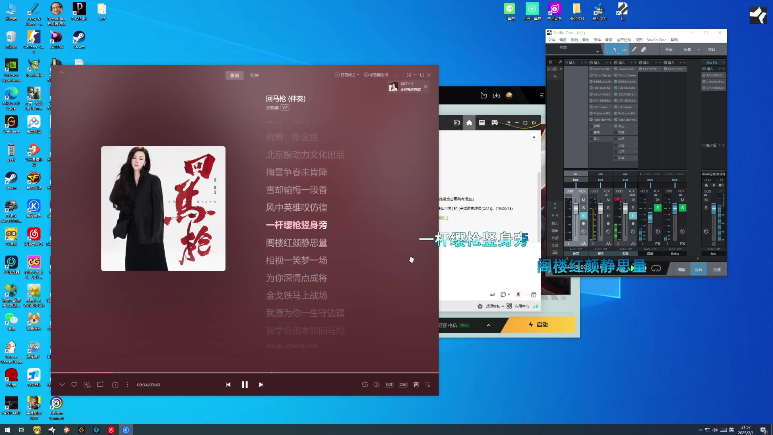
Task: Click the 回马枪 album cover
Action: tap(163, 208)
